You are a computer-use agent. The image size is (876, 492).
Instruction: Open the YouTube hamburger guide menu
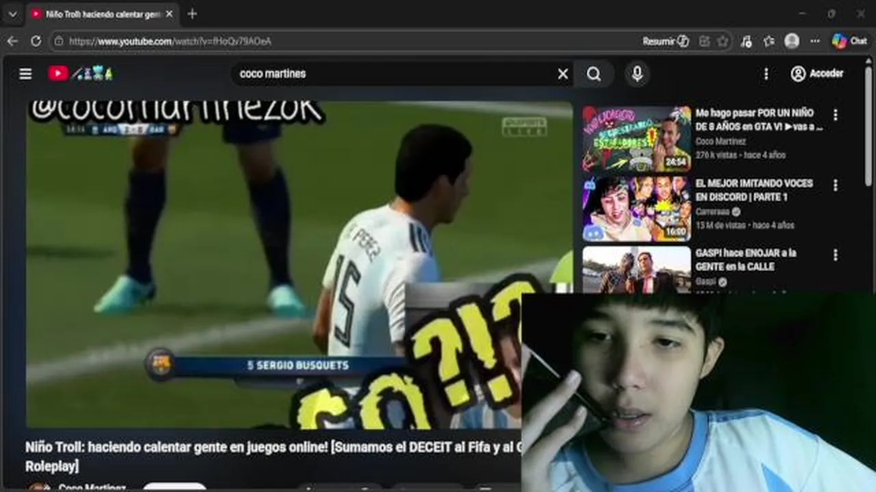25,74
